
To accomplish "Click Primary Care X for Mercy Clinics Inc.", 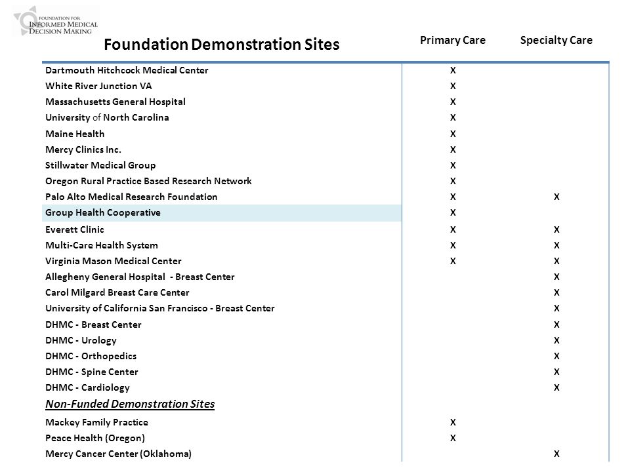I will pyautogui.click(x=453, y=149).
